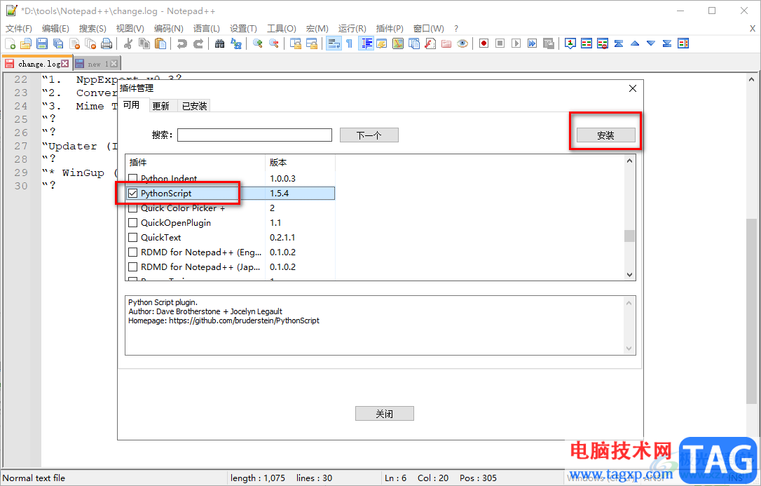Image resolution: width=761 pixels, height=486 pixels.
Task: Click the Print toolbar icon
Action: pyautogui.click(x=107, y=43)
